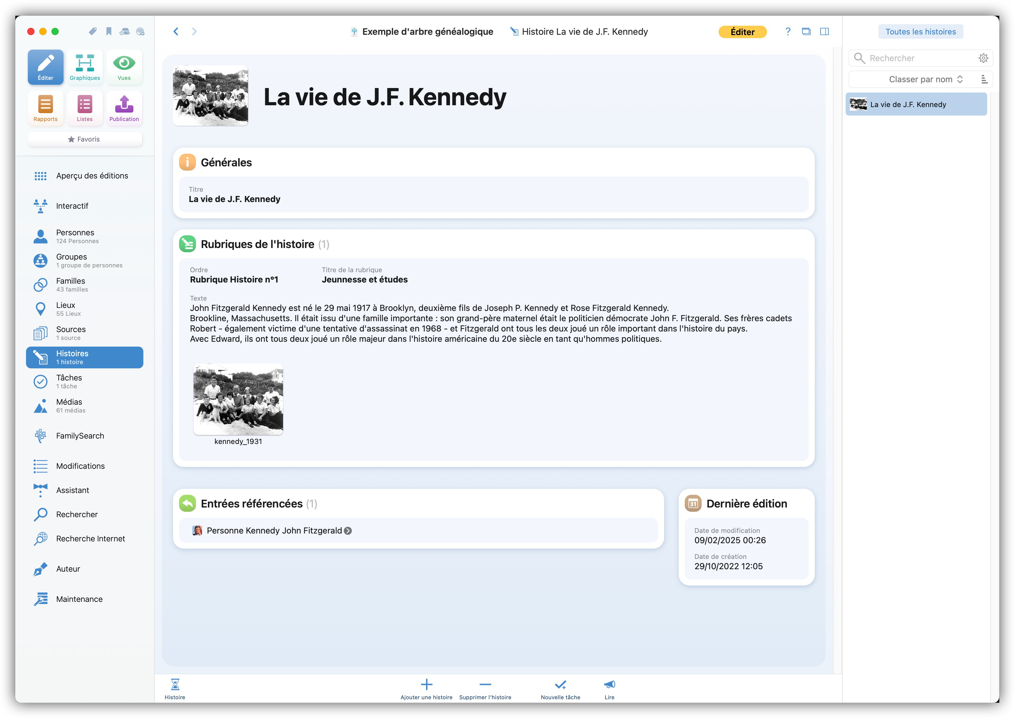Open the Listes section
The width and height of the screenshot is (1015, 718).
coord(85,108)
